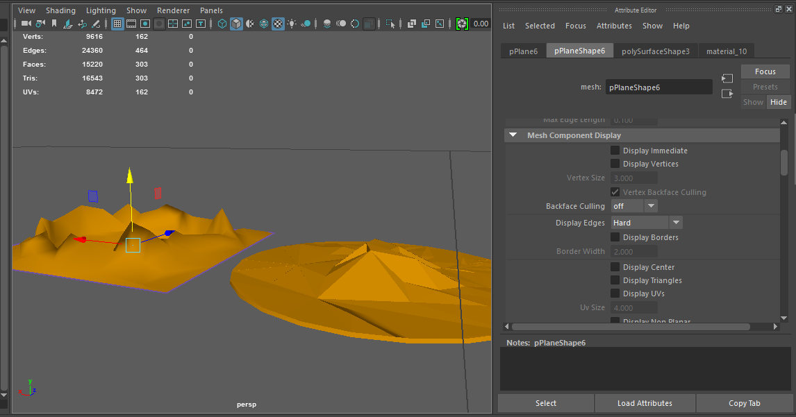The image size is (796, 417).
Task: Switch to Smooth Shade All cube icon
Action: point(236,24)
